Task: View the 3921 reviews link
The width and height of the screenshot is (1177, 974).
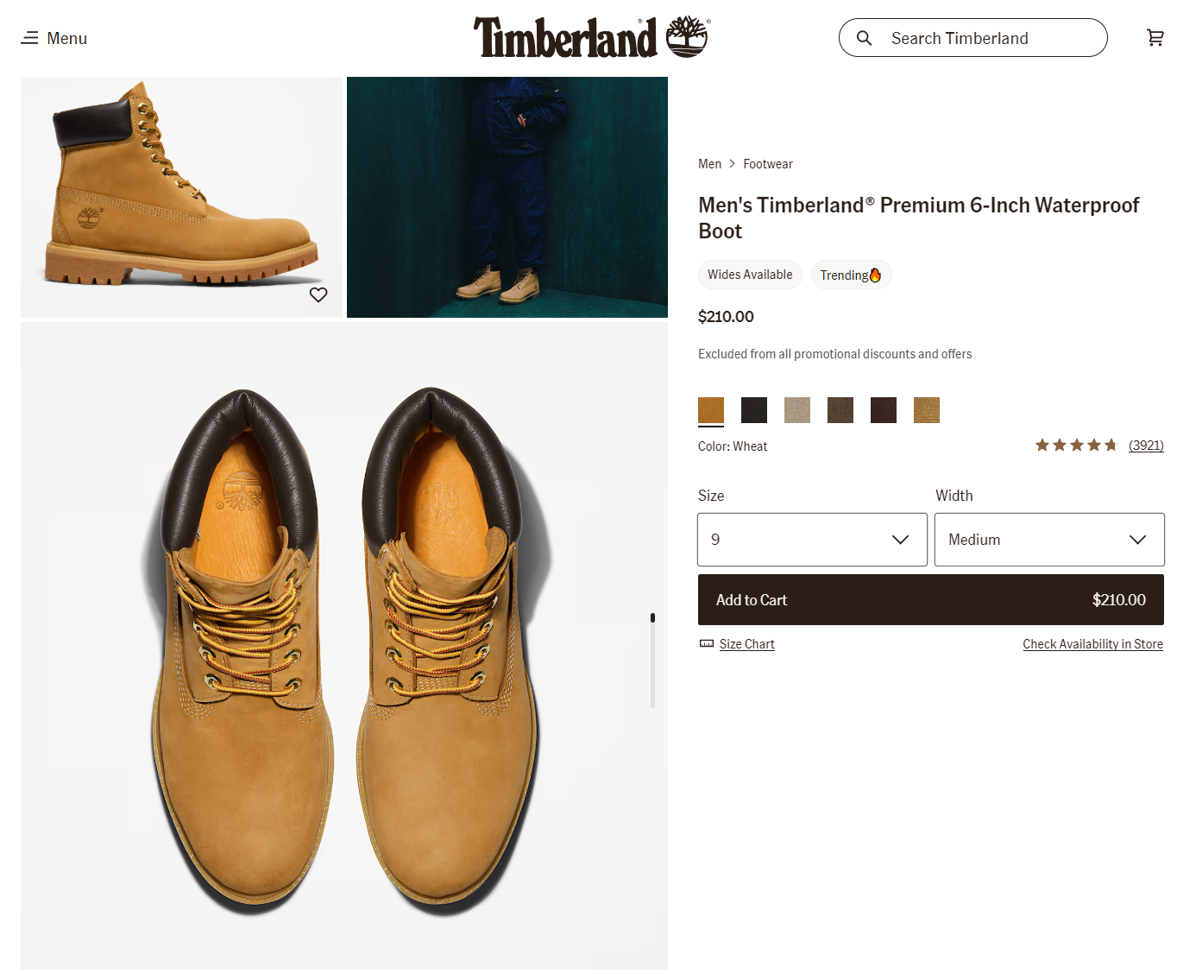Action: tap(1146, 446)
